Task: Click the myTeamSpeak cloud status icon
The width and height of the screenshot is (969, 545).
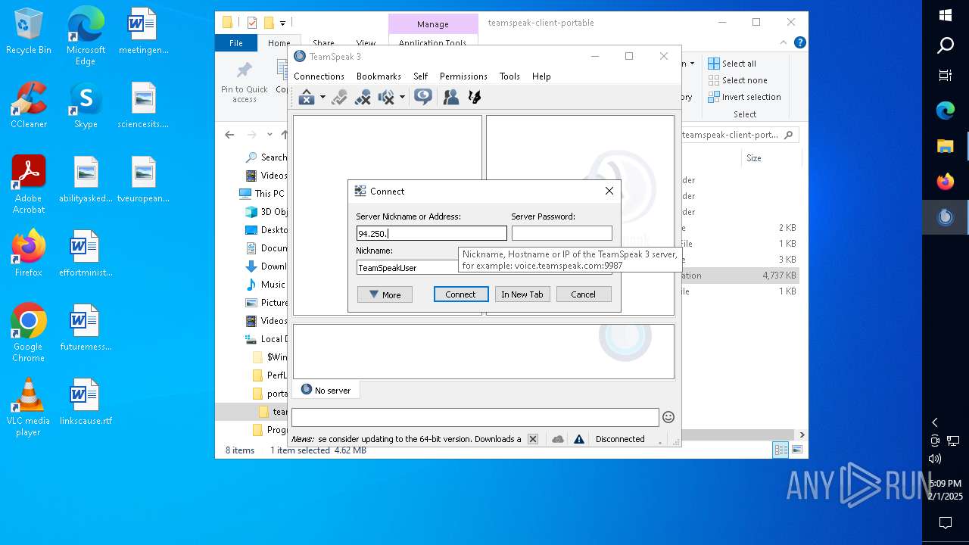Action: [x=558, y=439]
